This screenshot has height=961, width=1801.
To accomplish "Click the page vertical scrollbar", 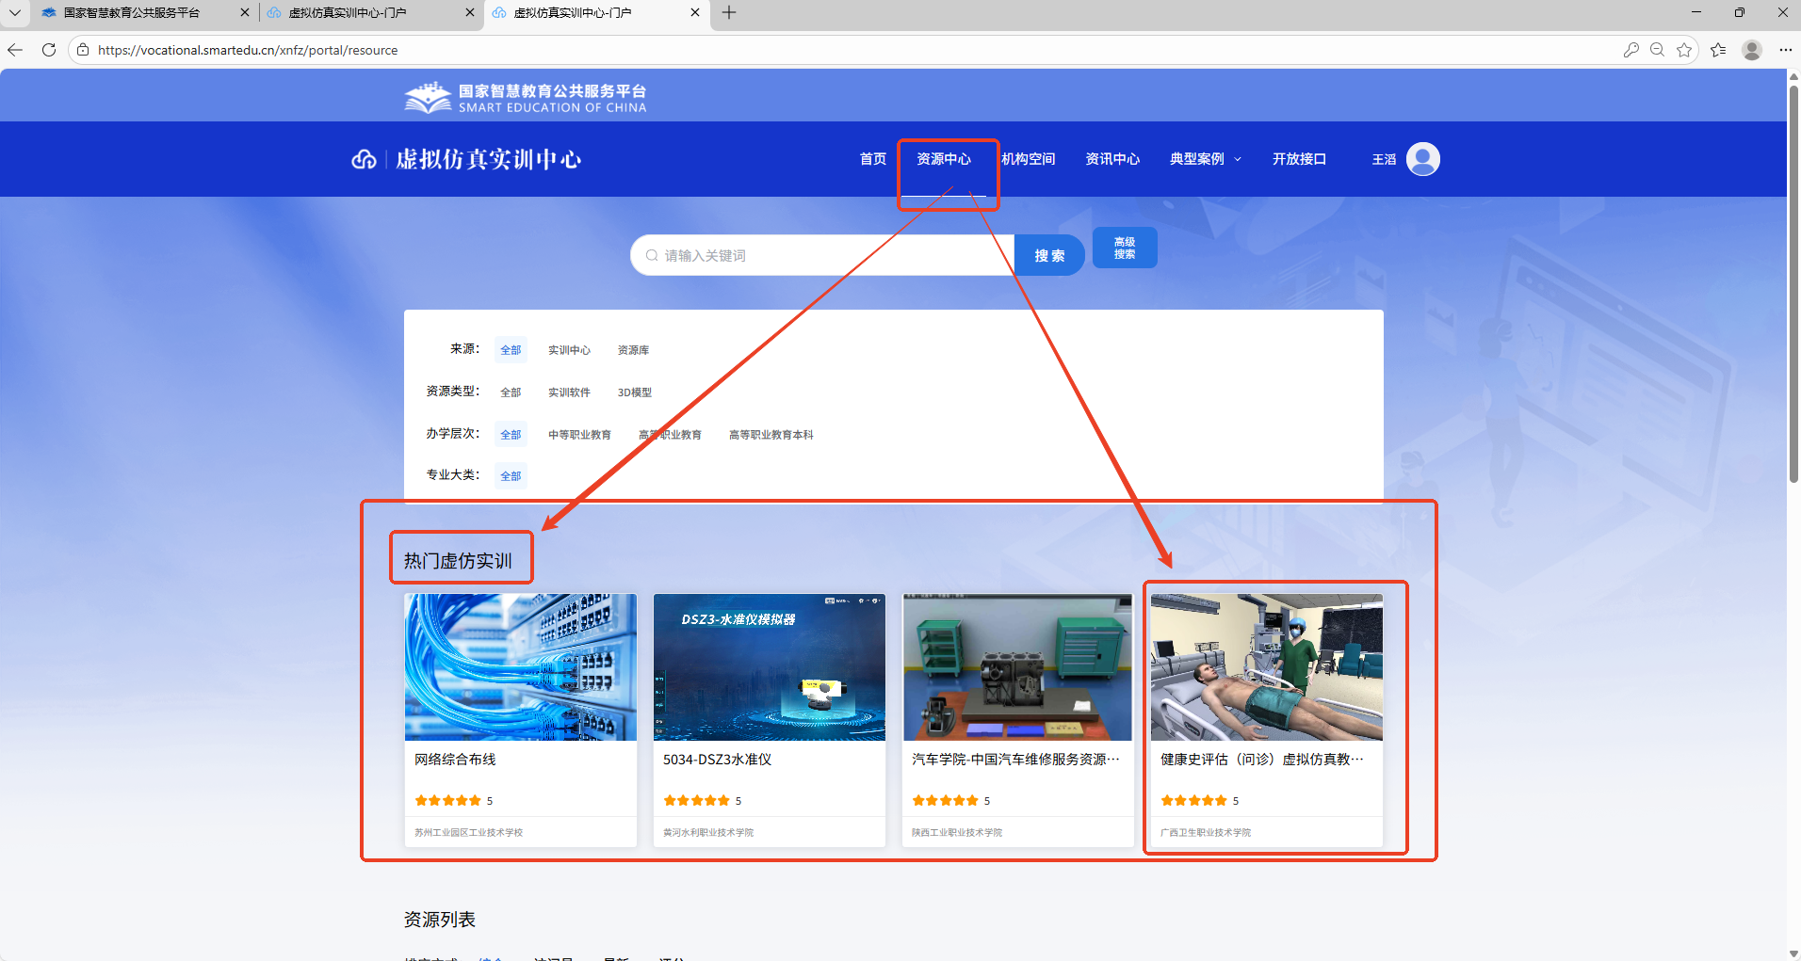I will [x=1793, y=282].
